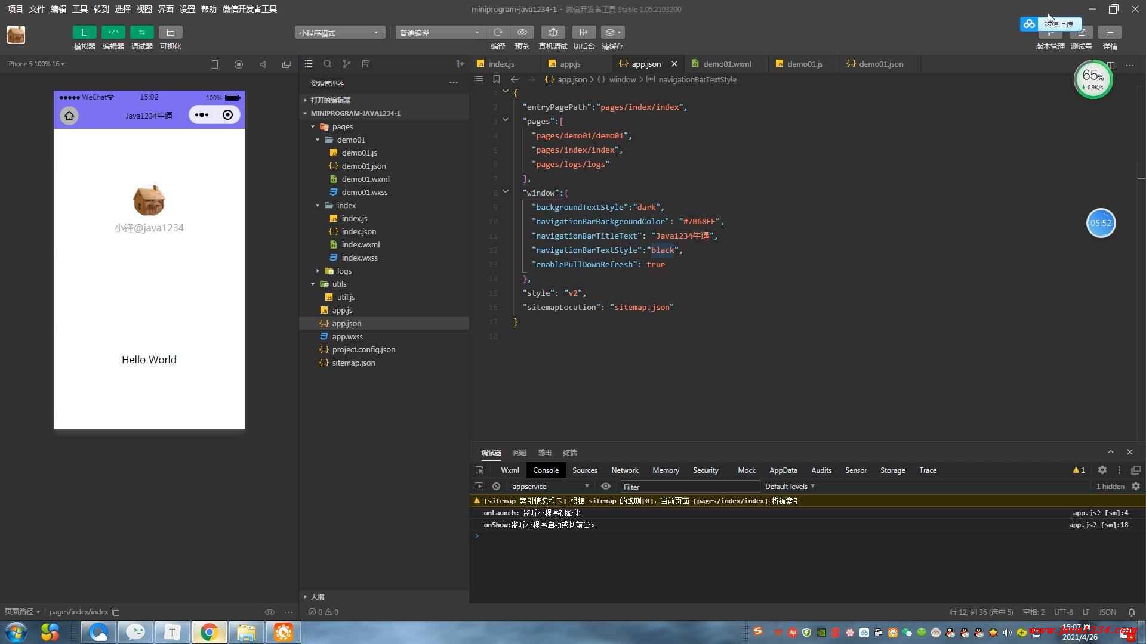Viewport: 1146px width, 644px height.
Task: Toggle the debugger panel button
Action: click(141, 32)
